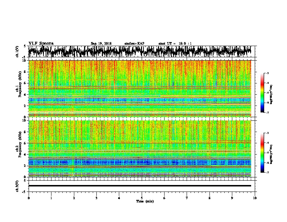Click time-axis tick label "9"

point(232,198)
